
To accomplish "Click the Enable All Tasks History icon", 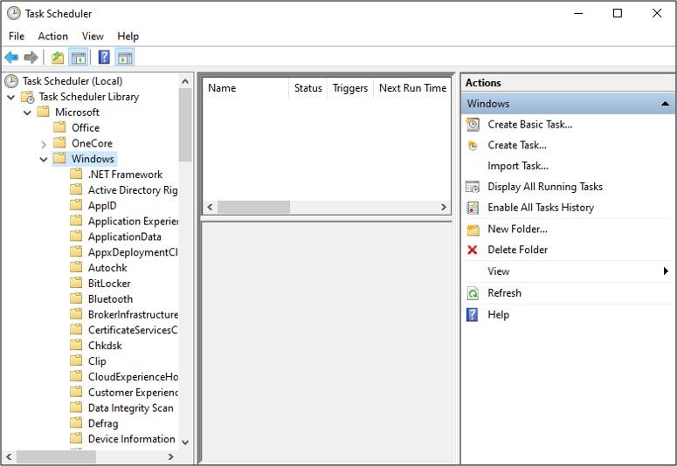I will [473, 208].
